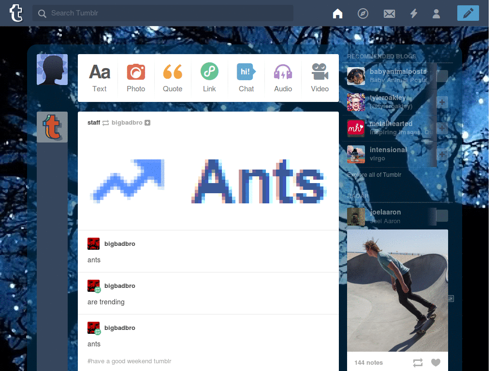View the 144 notes count
The height and width of the screenshot is (371, 495).
tap(368, 363)
